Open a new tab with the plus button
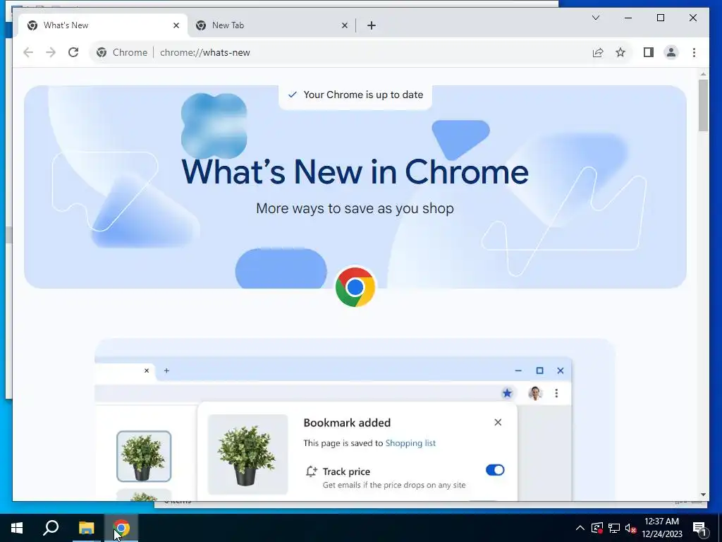This screenshot has width=722, height=542. click(372, 25)
